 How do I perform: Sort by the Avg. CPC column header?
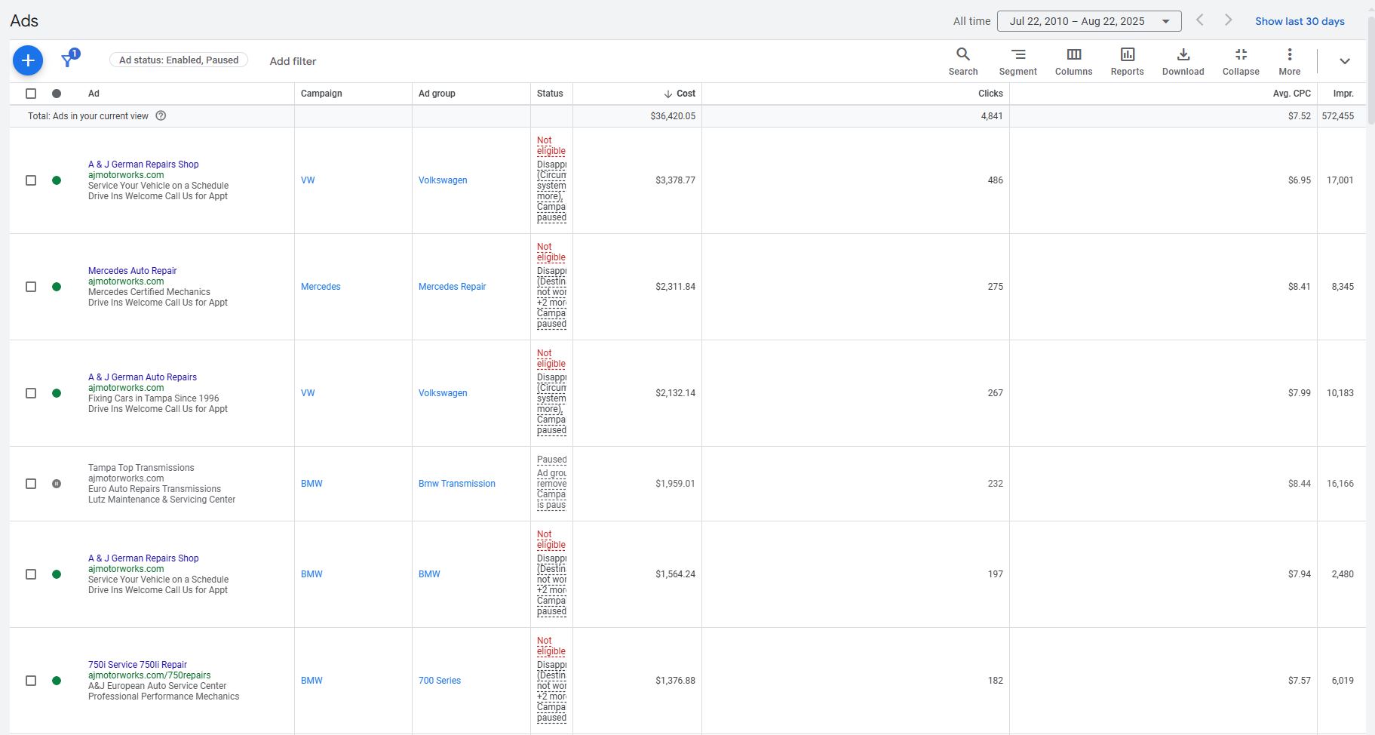pos(1292,94)
